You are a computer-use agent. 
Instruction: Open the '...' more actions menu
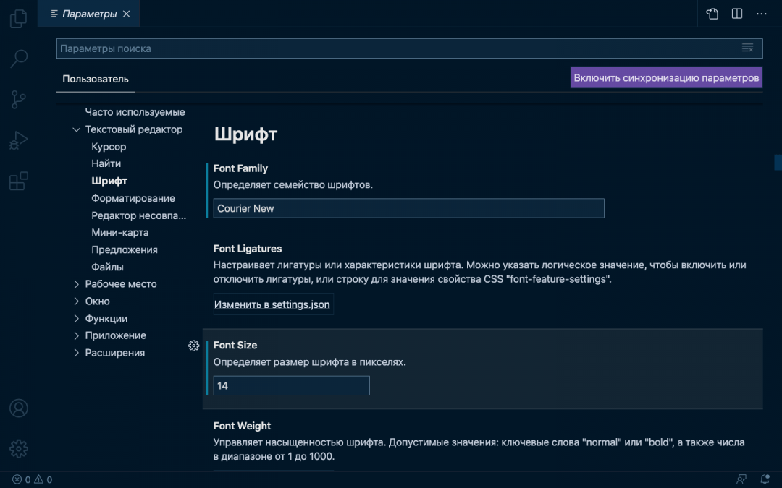click(x=760, y=13)
